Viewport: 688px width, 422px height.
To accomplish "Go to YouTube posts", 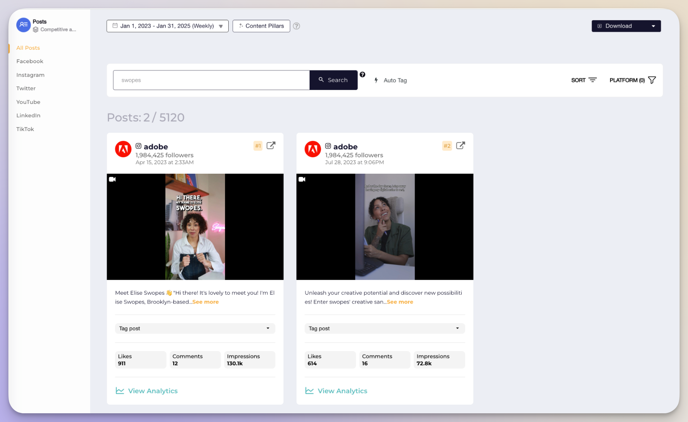I will coord(28,102).
